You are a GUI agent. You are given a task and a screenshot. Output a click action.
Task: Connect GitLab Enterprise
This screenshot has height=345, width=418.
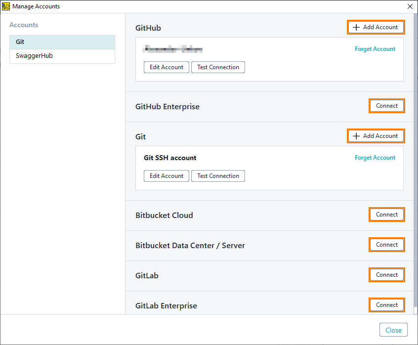(x=387, y=305)
